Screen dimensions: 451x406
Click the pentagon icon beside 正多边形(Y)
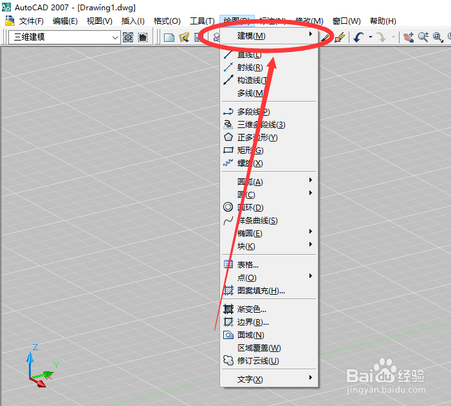[x=228, y=137]
